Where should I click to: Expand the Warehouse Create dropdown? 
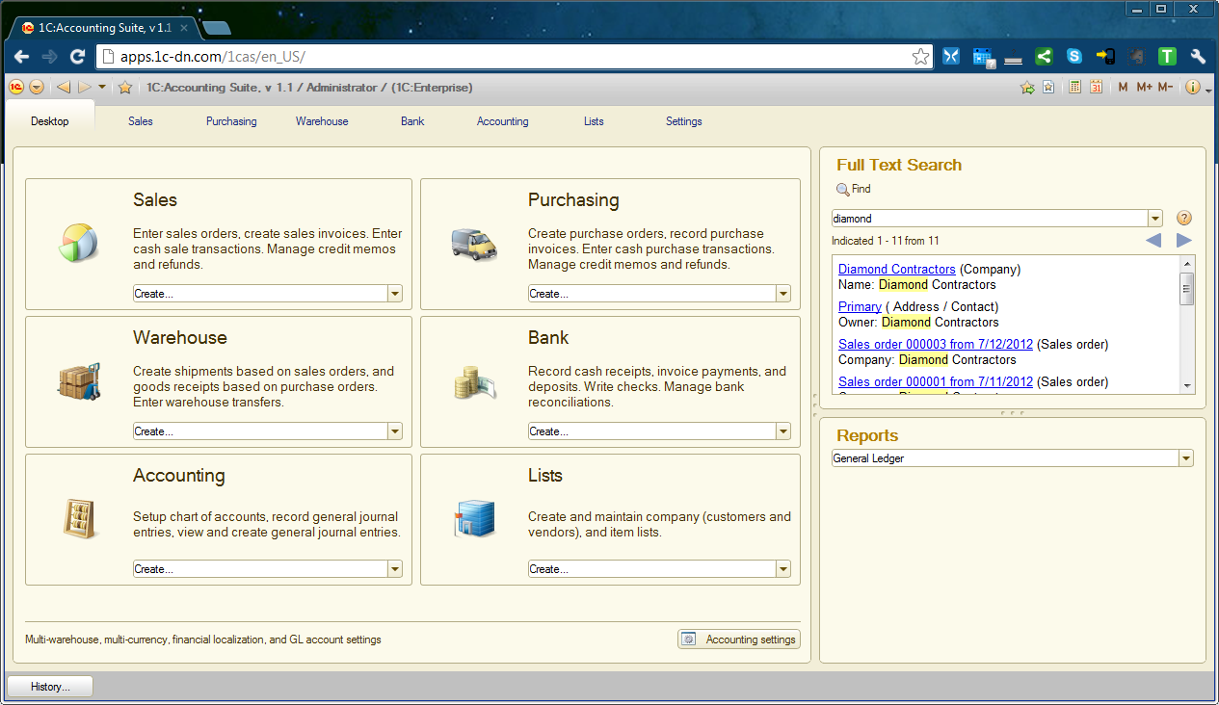pyautogui.click(x=394, y=431)
